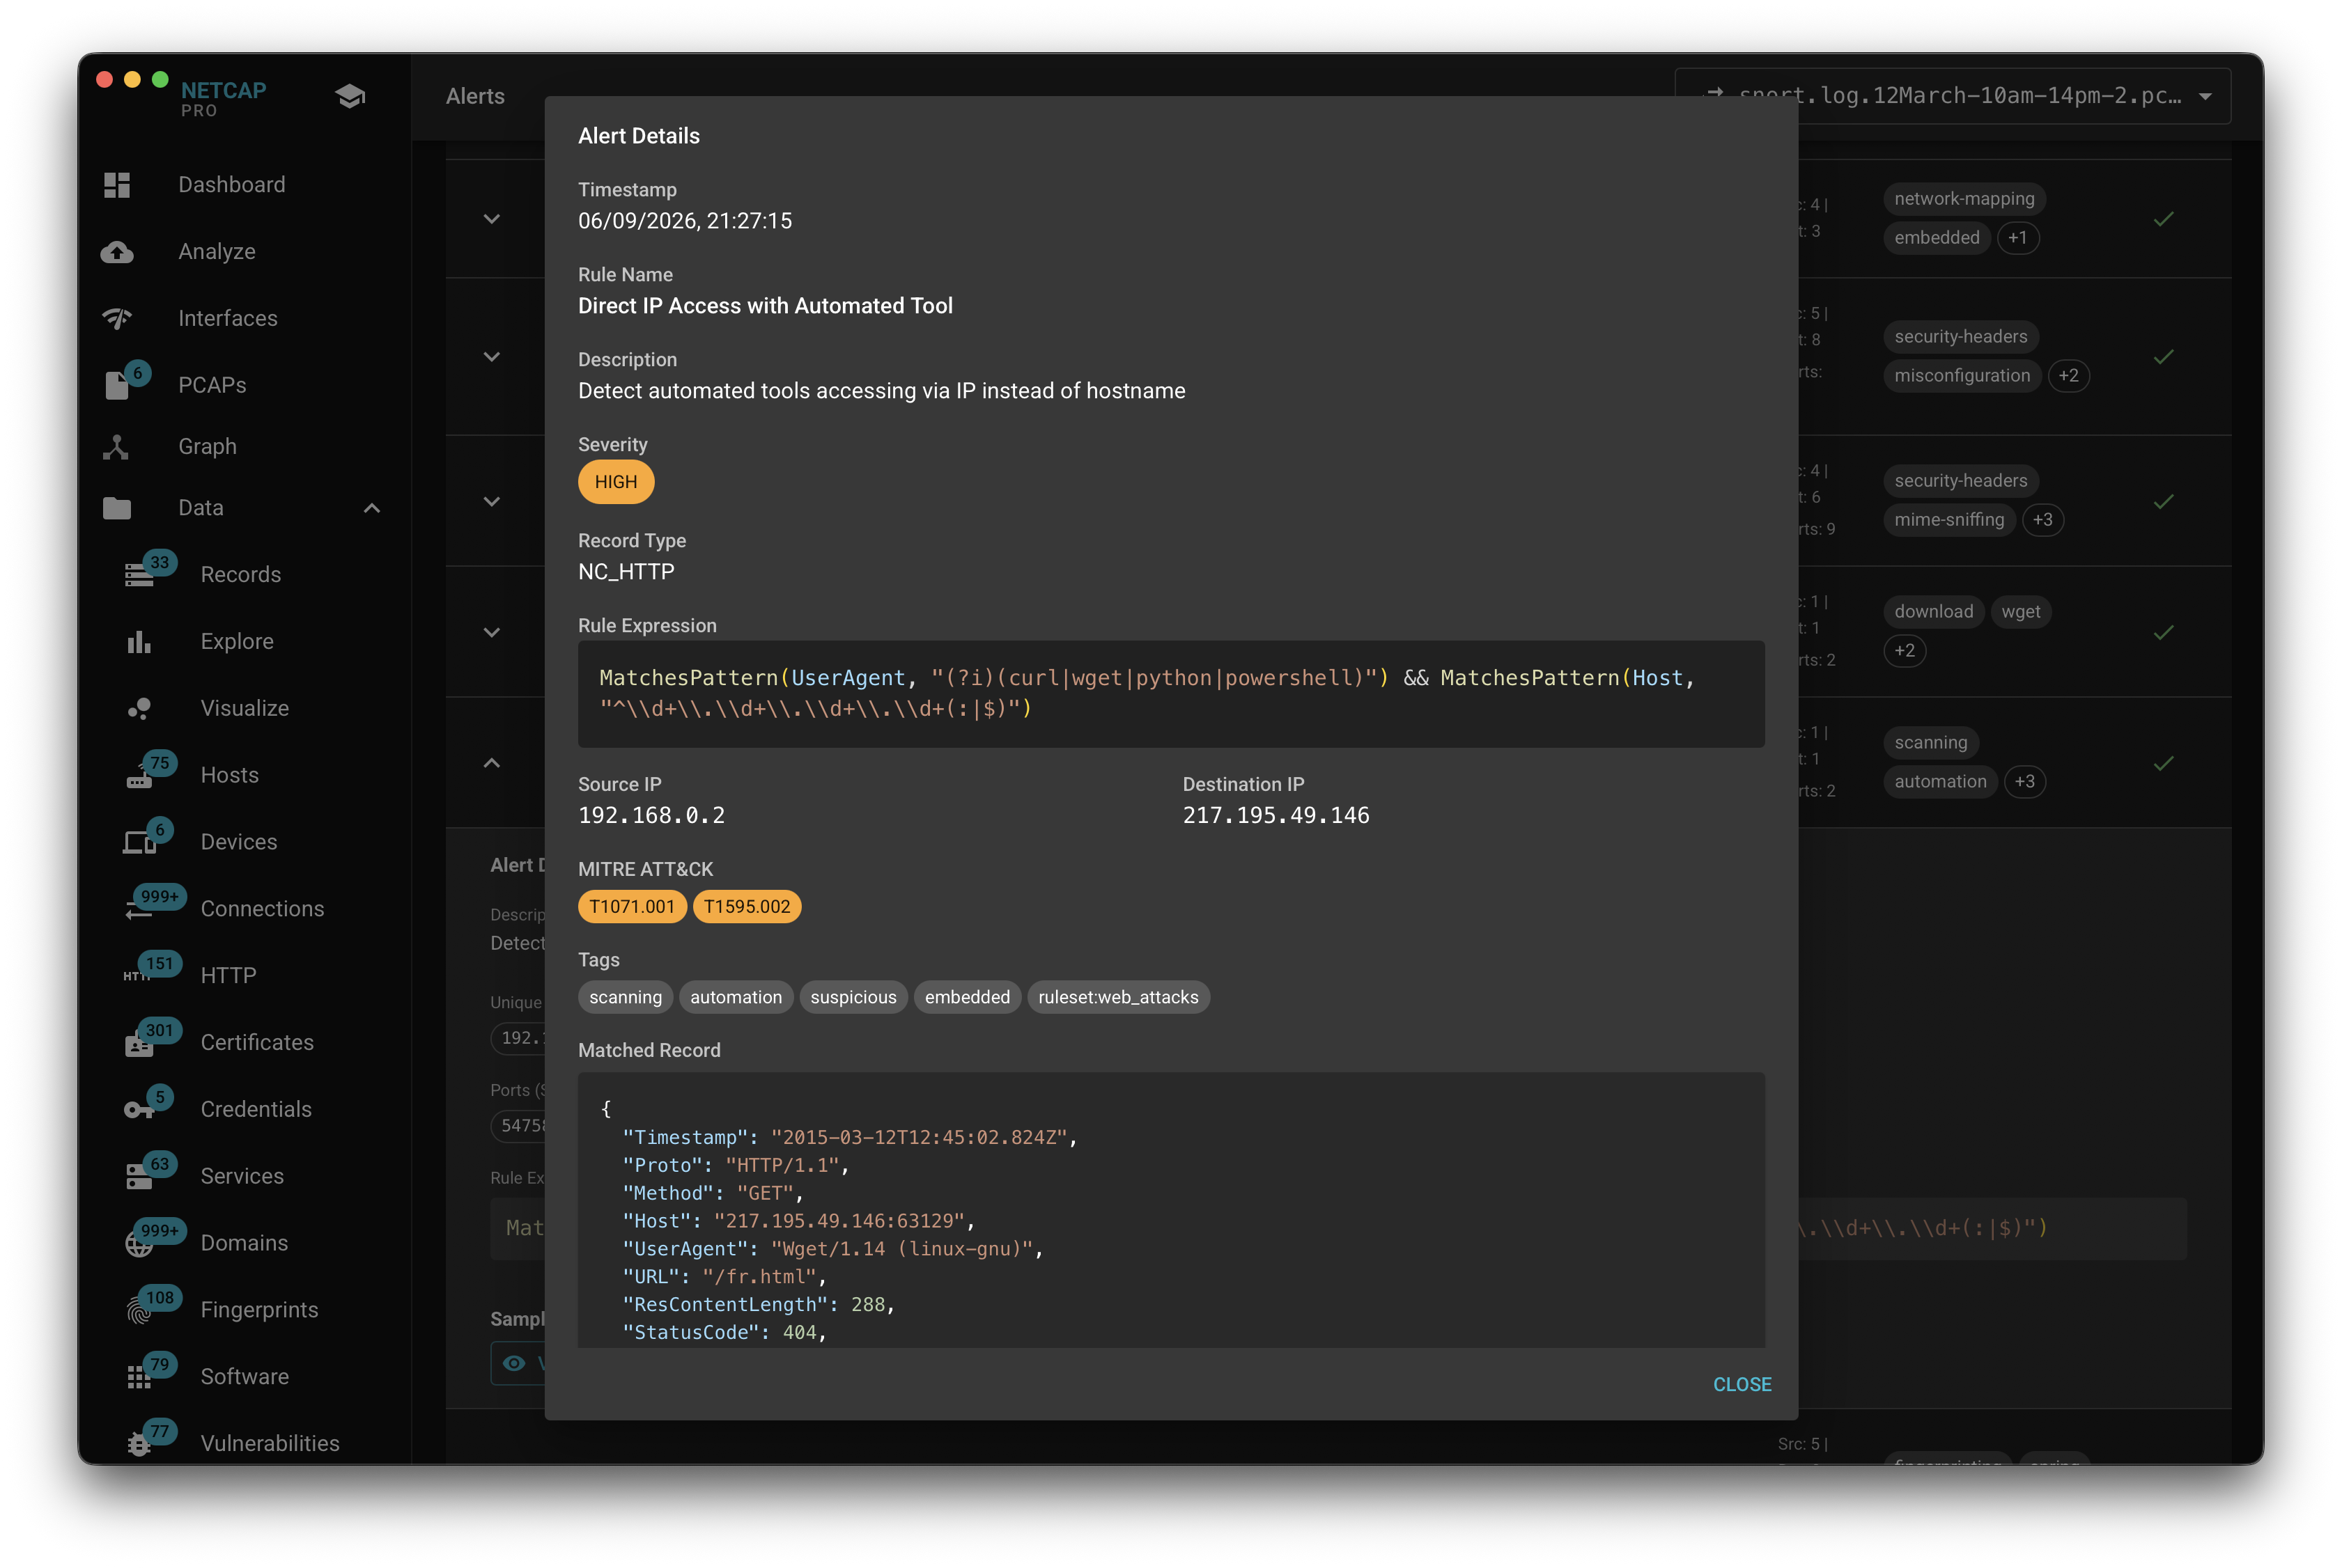Click Destination IP value 217.195.49.146
Viewport: 2342px width, 1568px height.
1275,816
